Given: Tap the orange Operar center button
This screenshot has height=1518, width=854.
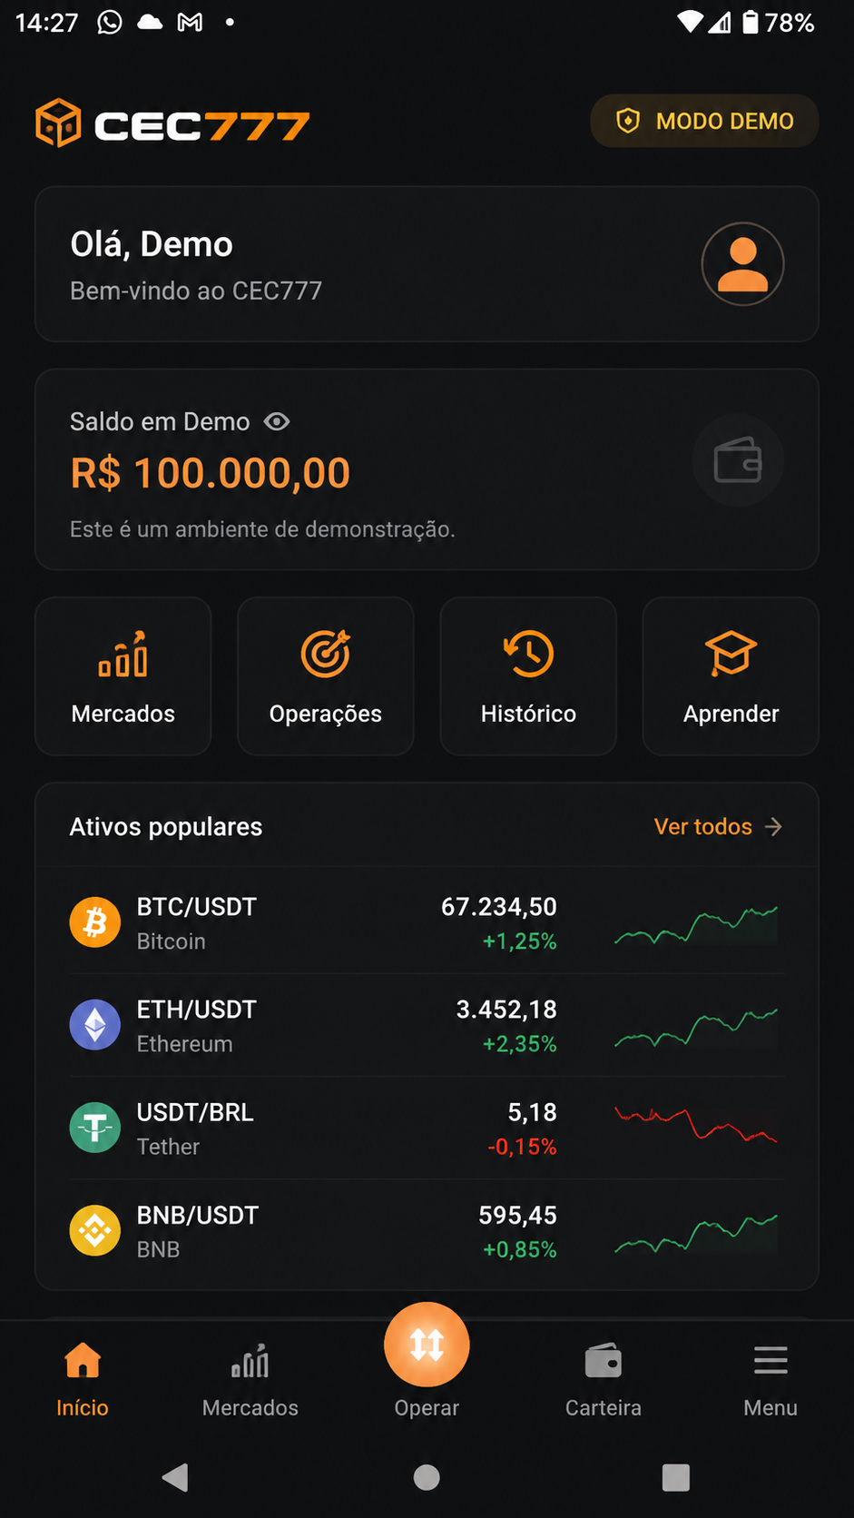Looking at the screenshot, I should [427, 1345].
